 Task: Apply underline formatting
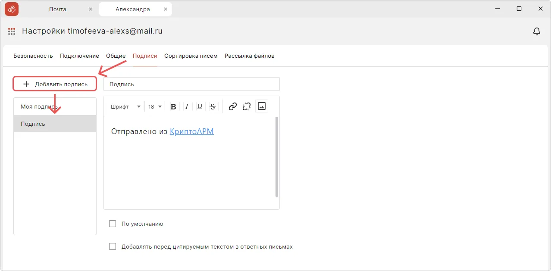[x=200, y=106]
